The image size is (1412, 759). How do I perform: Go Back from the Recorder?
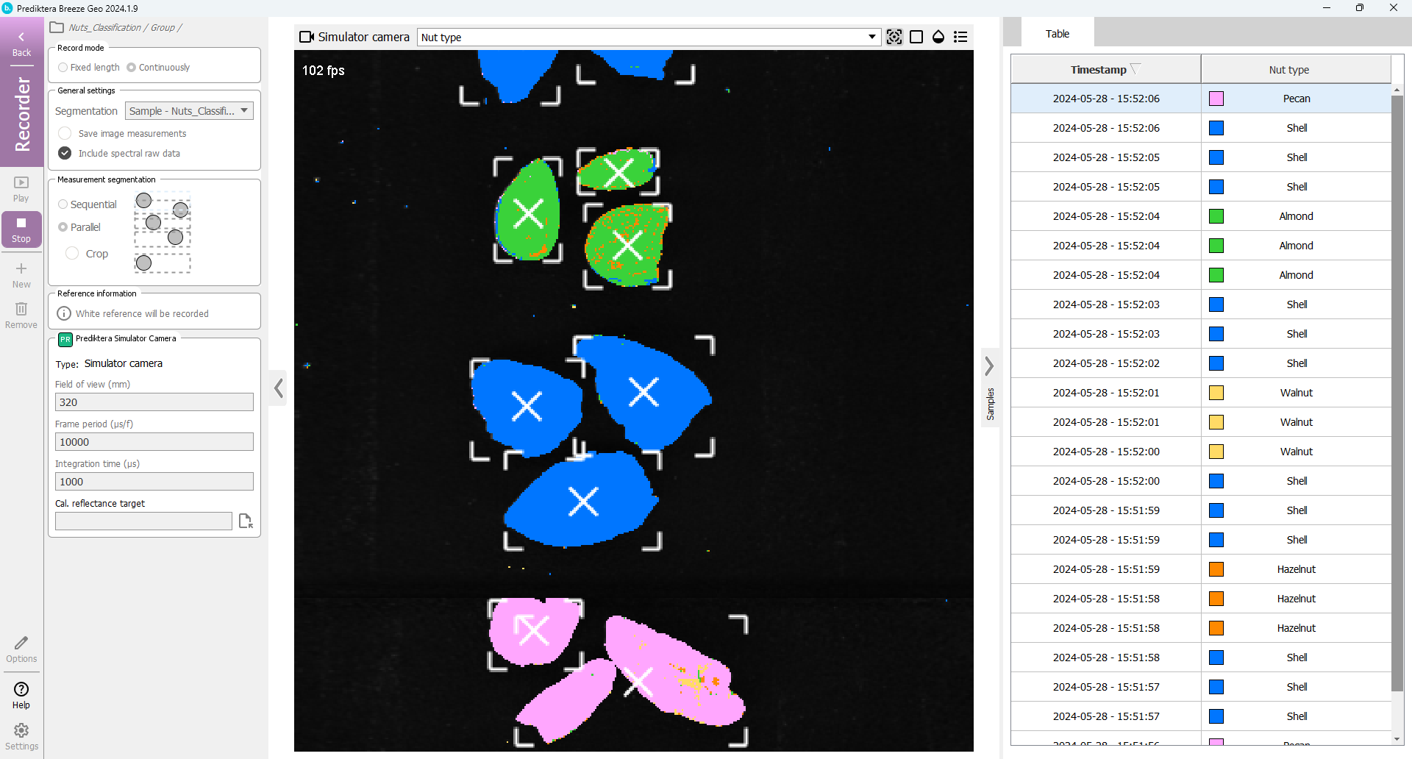(21, 43)
